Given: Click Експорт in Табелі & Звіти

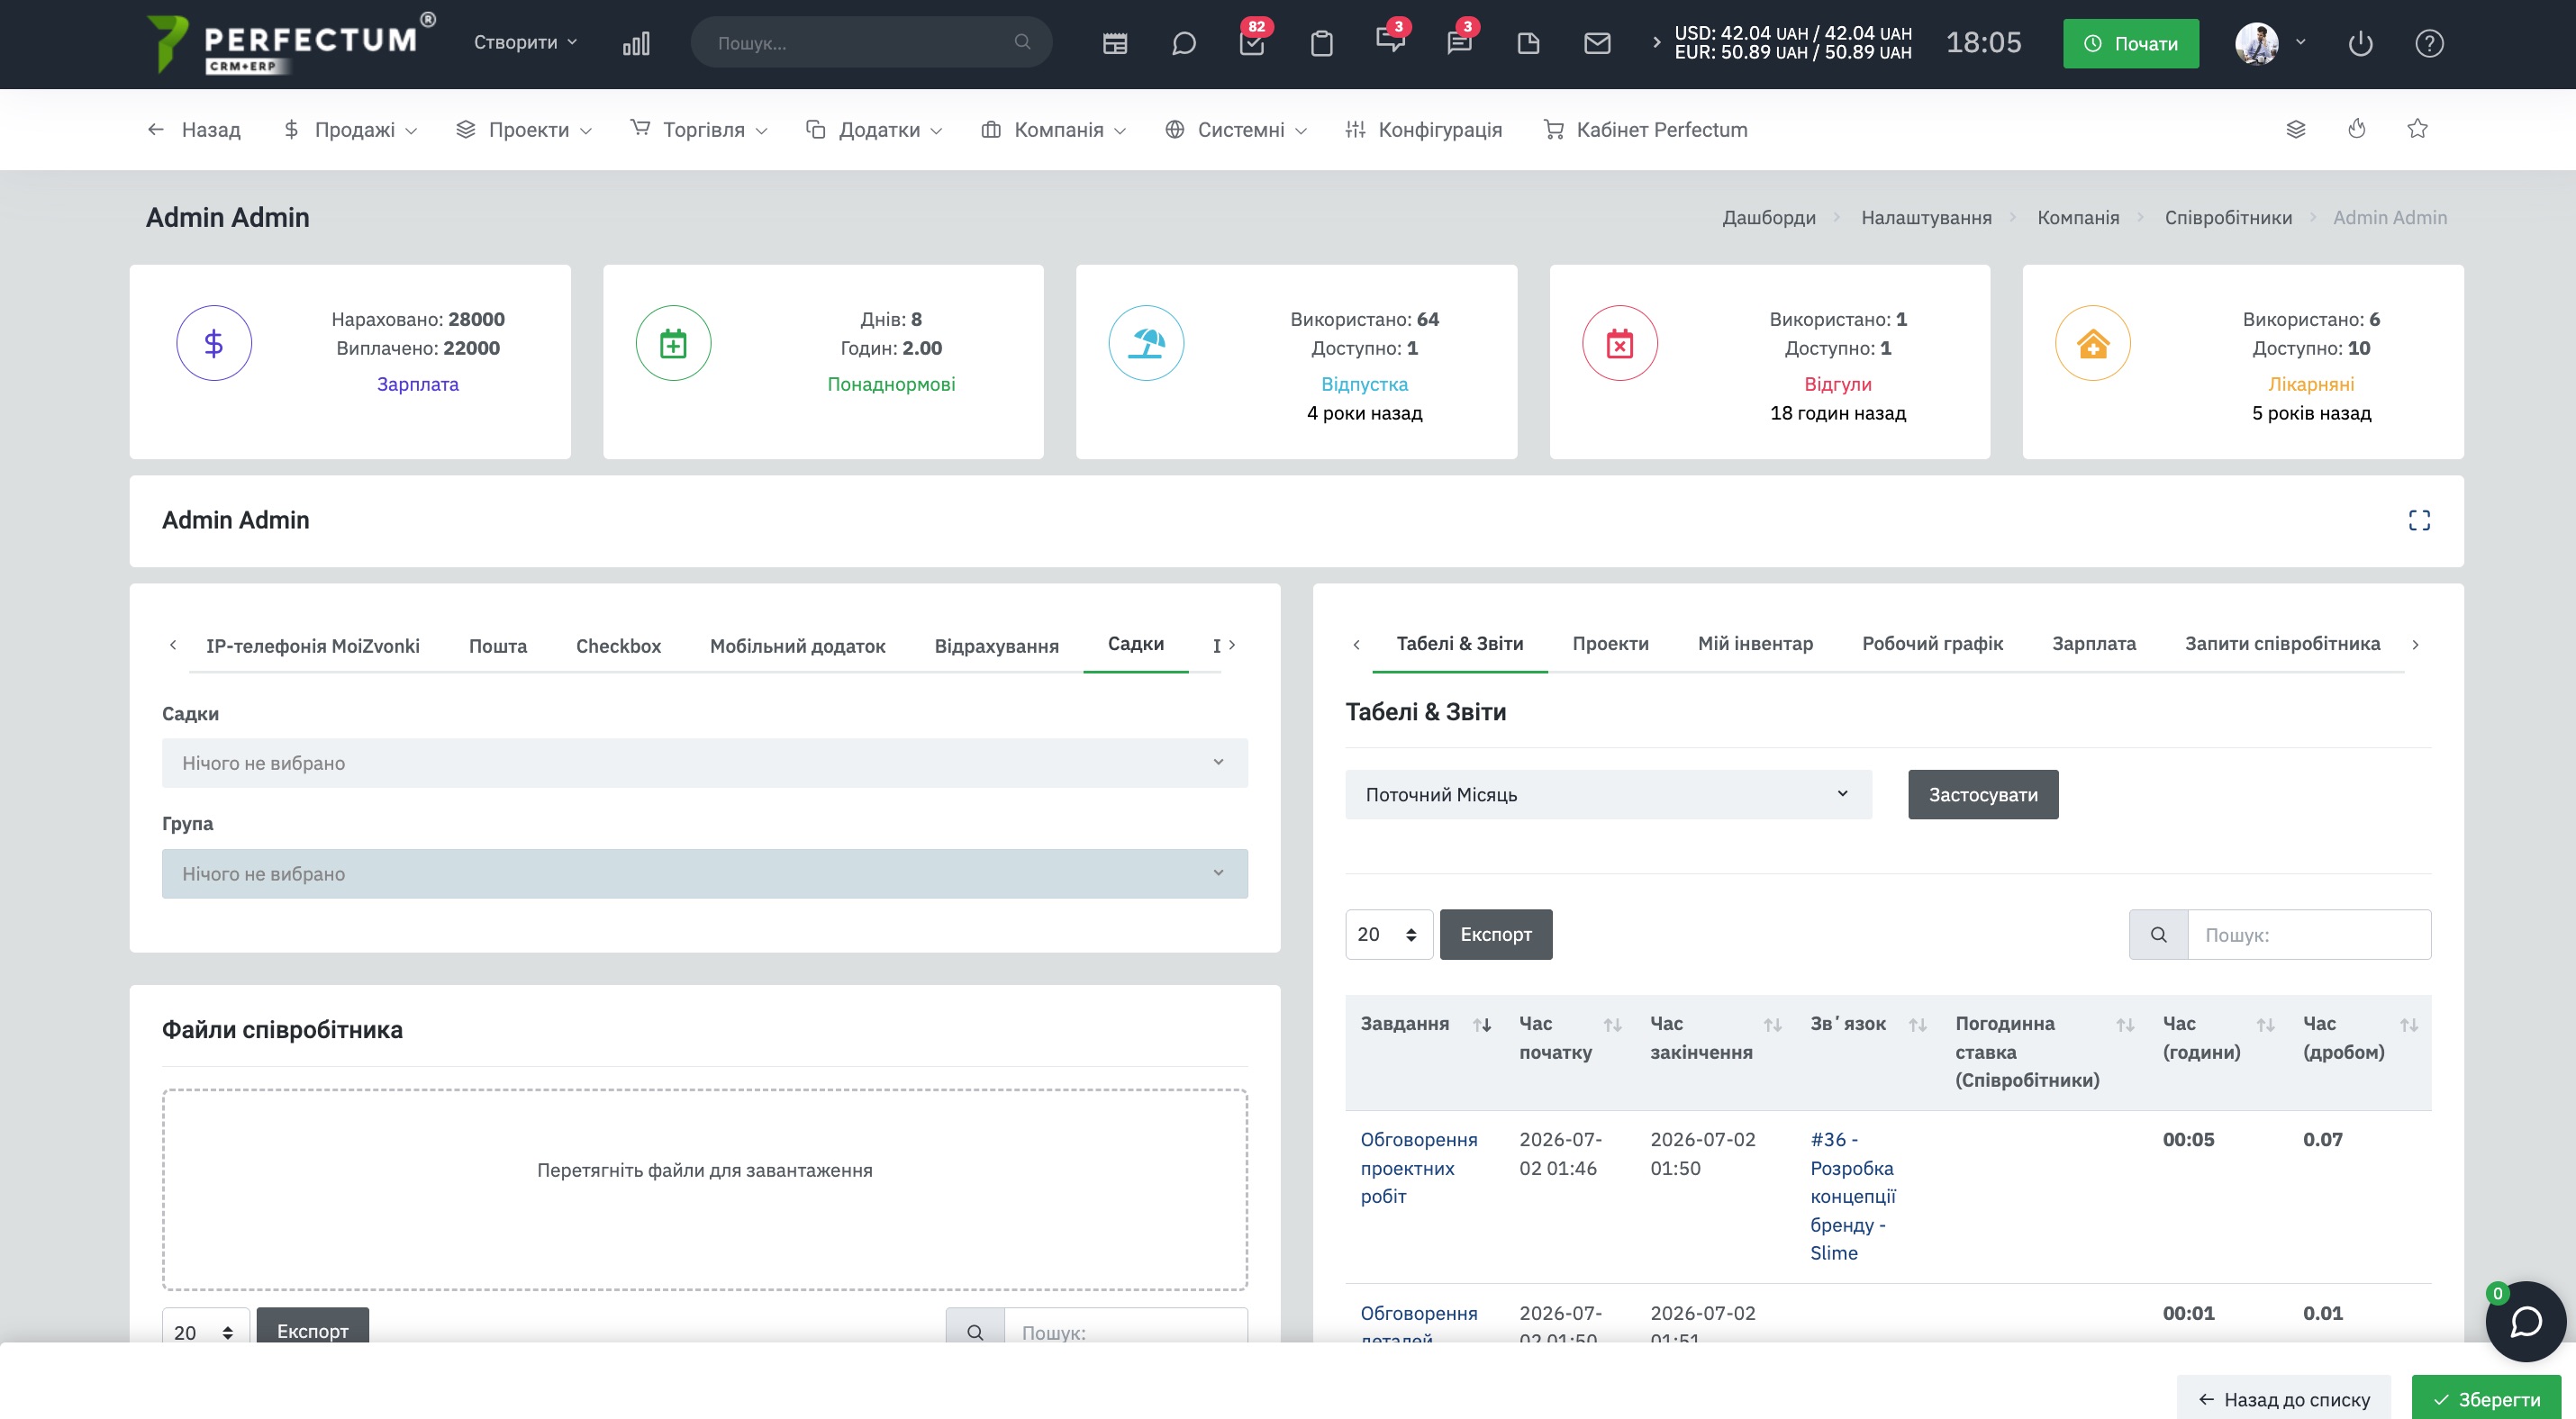Looking at the screenshot, I should point(1495,935).
